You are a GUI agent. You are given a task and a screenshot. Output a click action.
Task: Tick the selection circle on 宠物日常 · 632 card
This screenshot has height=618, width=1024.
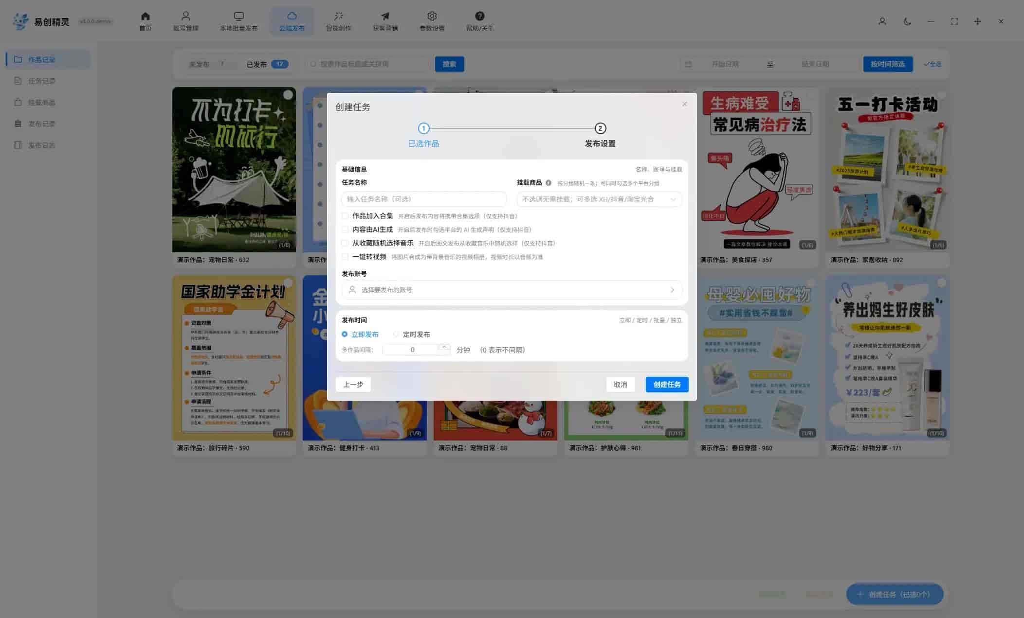288,95
